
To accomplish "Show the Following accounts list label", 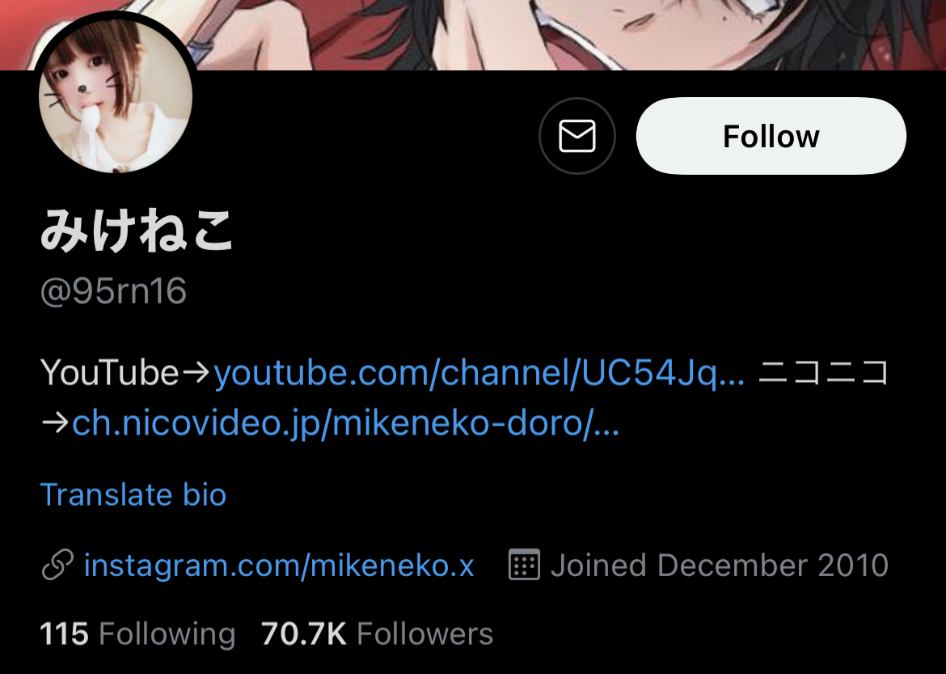I will pos(167,634).
